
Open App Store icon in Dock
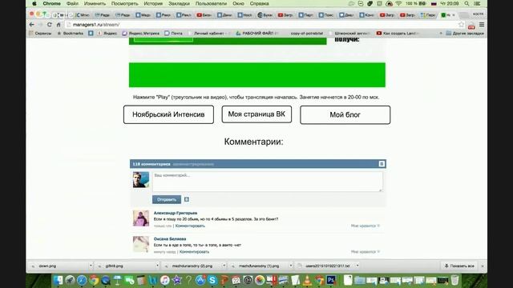point(200,280)
